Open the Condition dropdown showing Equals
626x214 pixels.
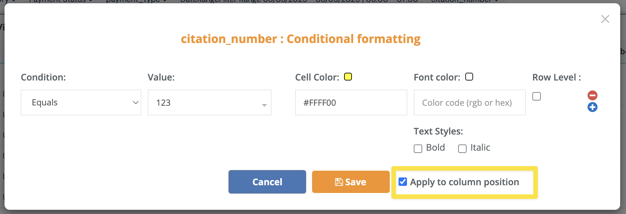tap(81, 102)
